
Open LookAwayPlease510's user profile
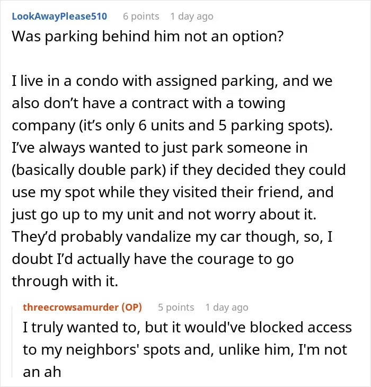click(x=59, y=16)
